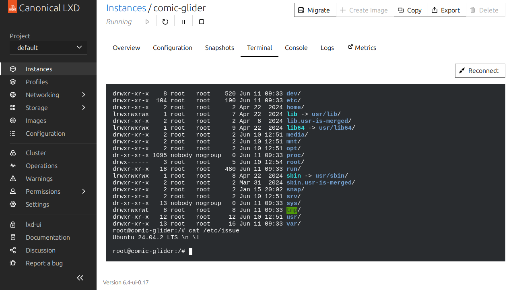
Task: Click the Canonical LXD logo icon
Action: click(12, 7)
